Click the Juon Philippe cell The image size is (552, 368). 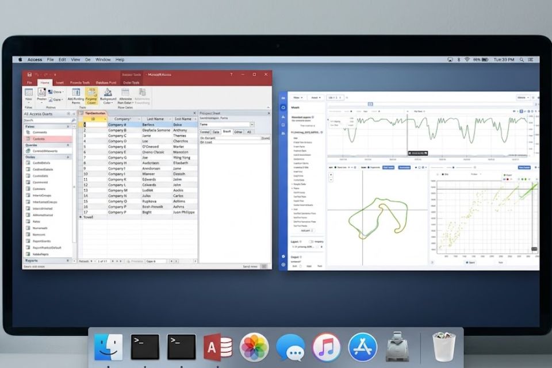coord(184,212)
